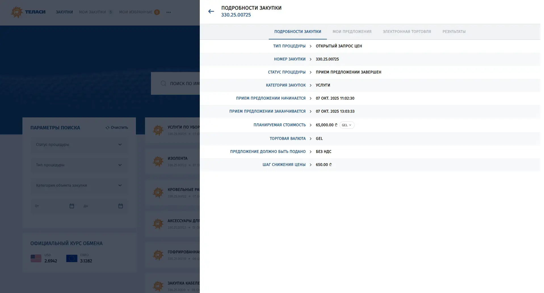Click the back arrow in details panel
Viewport: 544px width, 293px height.
(x=211, y=11)
